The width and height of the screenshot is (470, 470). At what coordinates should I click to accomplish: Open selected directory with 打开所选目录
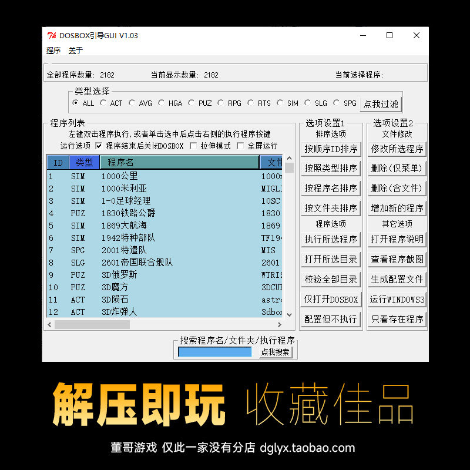tap(331, 258)
